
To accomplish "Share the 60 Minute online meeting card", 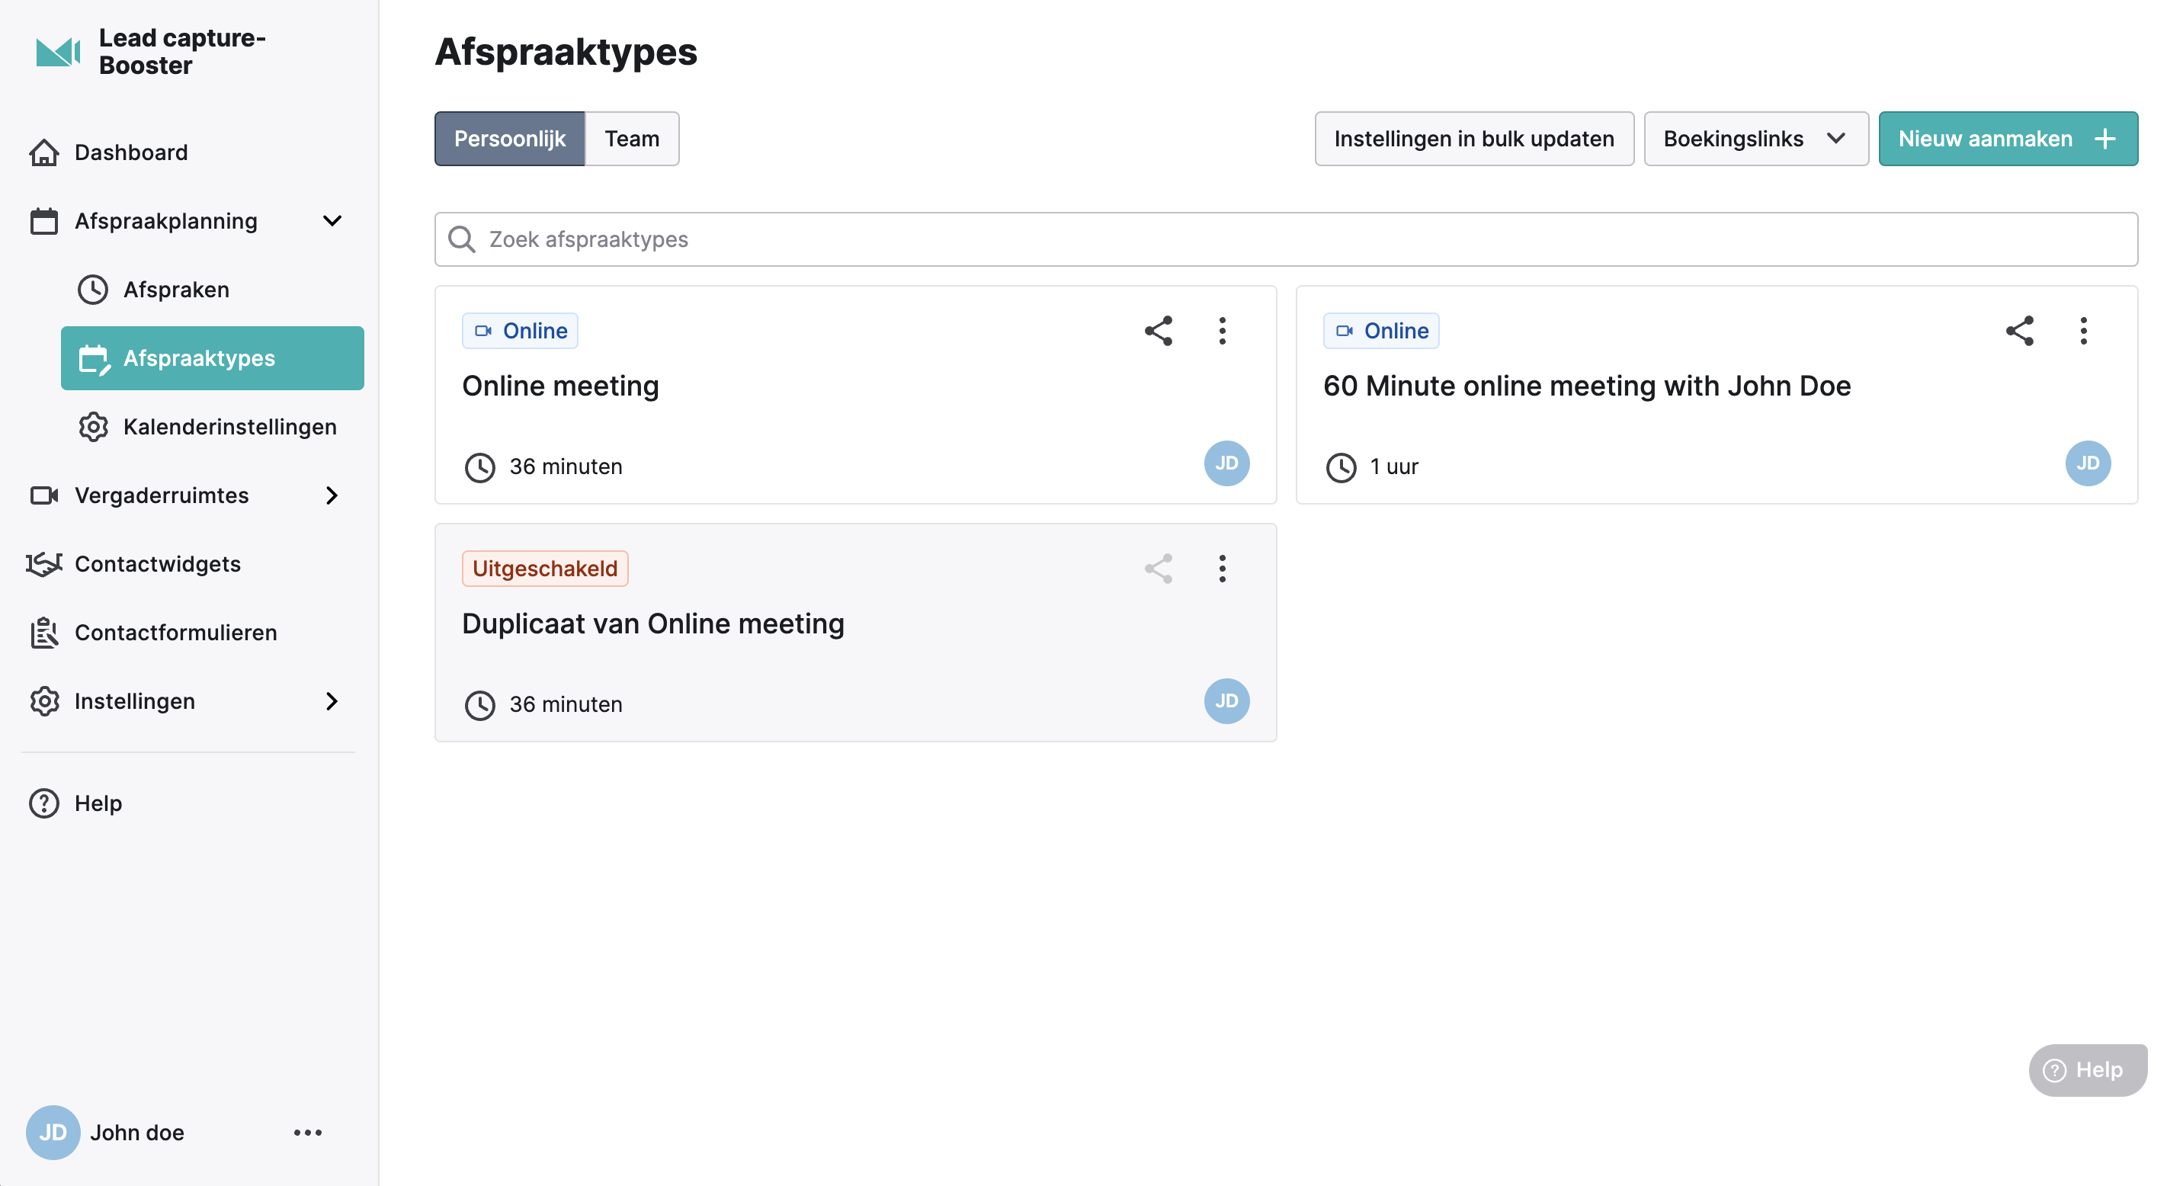I will (2019, 330).
